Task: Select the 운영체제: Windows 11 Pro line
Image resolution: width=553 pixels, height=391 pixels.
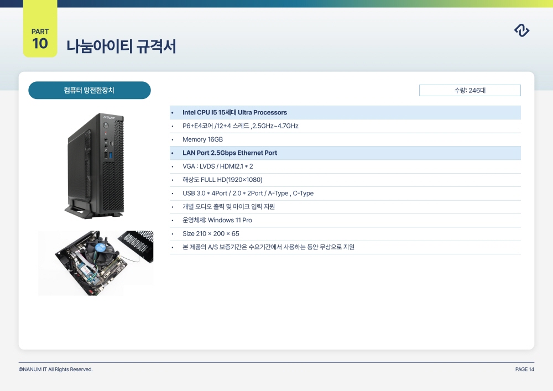Action: (217, 220)
